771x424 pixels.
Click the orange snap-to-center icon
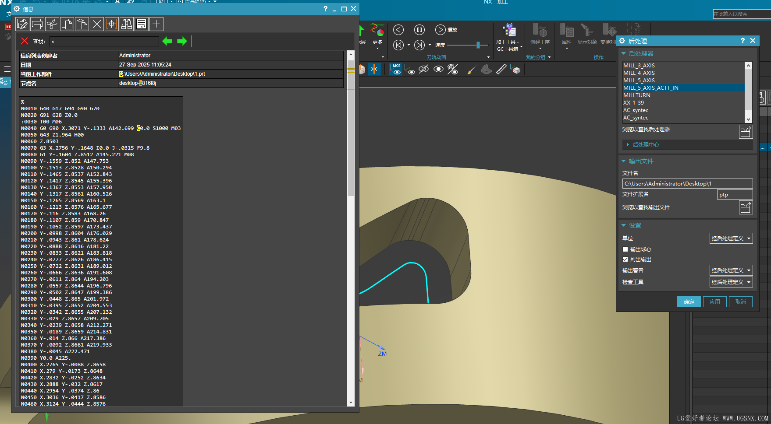[x=374, y=69]
